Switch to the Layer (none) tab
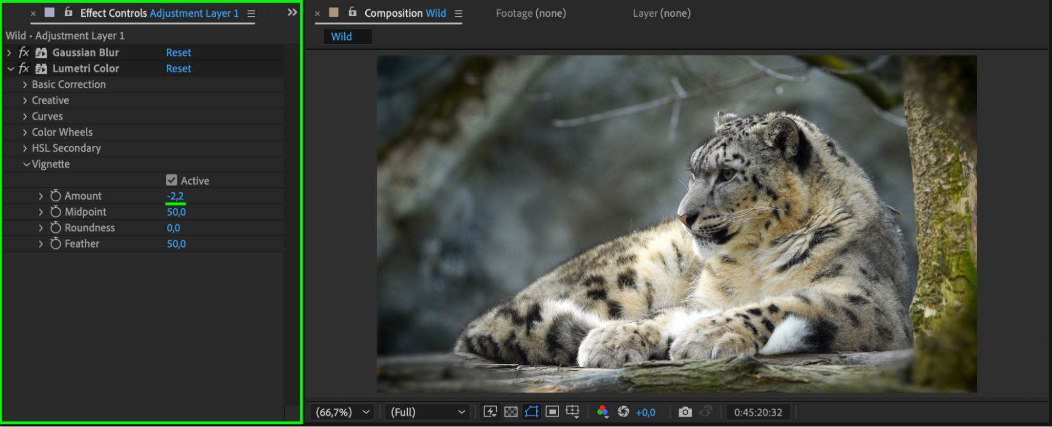This screenshot has height=427, width=1052. point(662,13)
